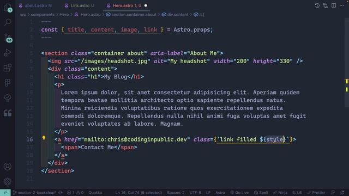Image resolution: width=349 pixels, height=196 pixels.
Task: Click the Astro language mode in status bar
Action: (x=220, y=193)
